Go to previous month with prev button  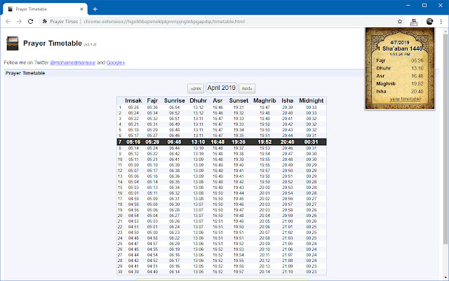click(x=196, y=89)
